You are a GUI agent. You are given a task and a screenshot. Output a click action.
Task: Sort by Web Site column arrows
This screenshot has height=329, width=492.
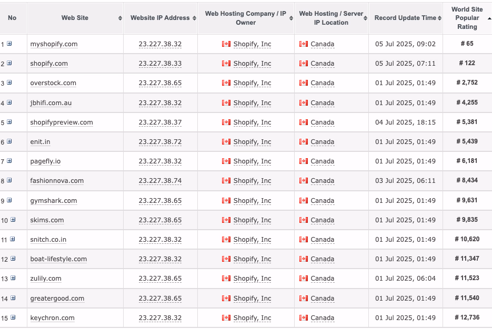(120, 18)
